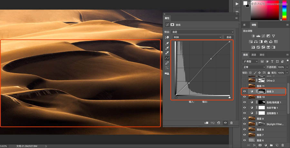Hide the 曲线 3 layer
This screenshot has height=148, width=290.
coord(245,91)
